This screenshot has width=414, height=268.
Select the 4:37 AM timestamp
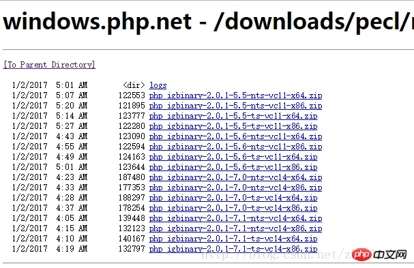click(x=72, y=208)
